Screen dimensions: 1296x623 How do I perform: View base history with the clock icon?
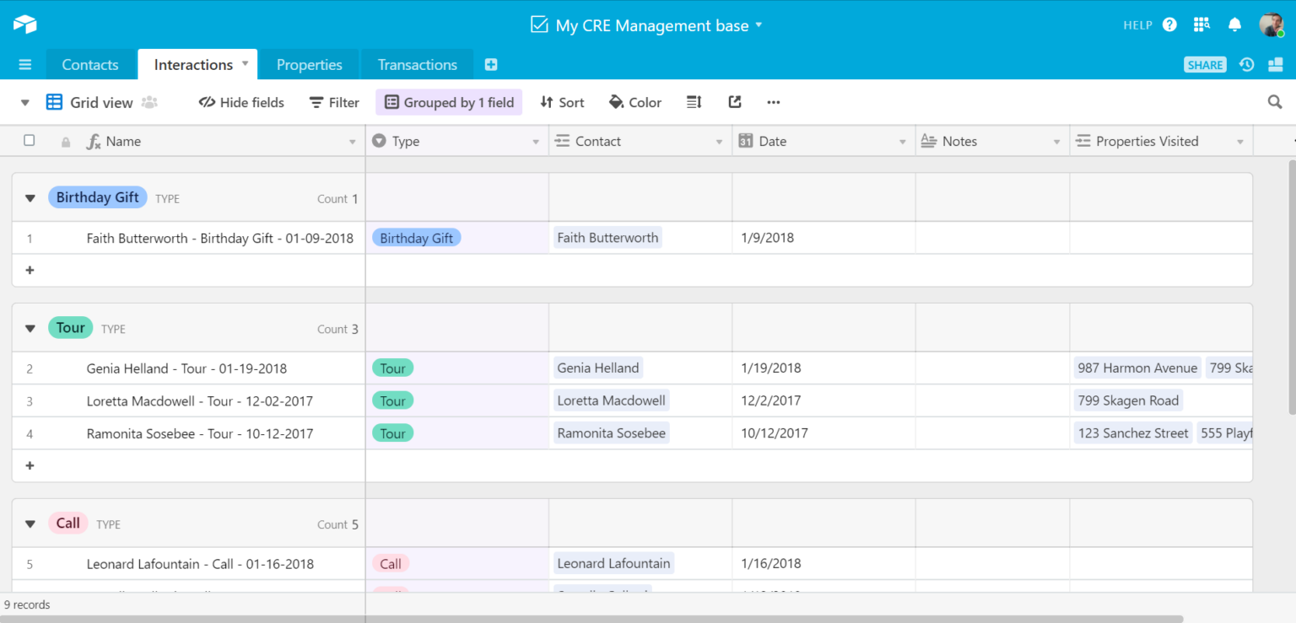1247,64
